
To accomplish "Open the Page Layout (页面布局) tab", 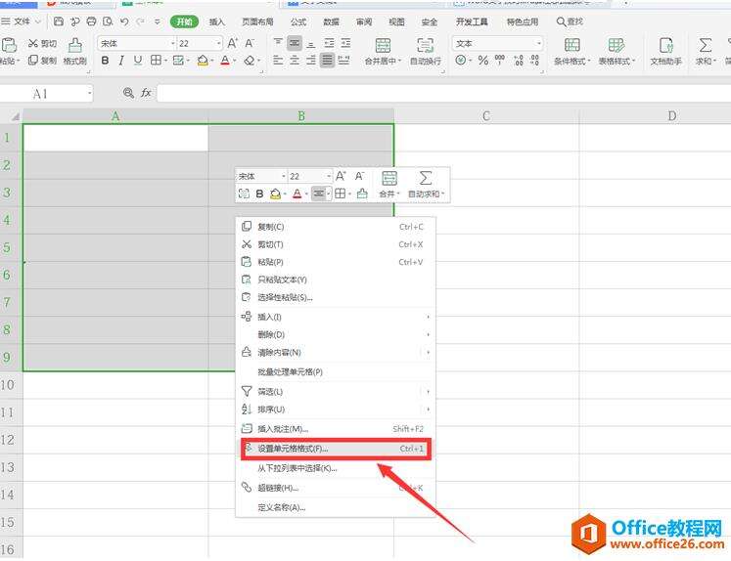I will point(257,22).
